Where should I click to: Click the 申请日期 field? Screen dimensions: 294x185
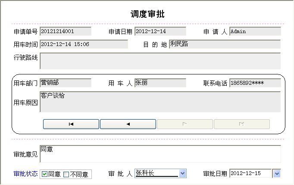160,31
